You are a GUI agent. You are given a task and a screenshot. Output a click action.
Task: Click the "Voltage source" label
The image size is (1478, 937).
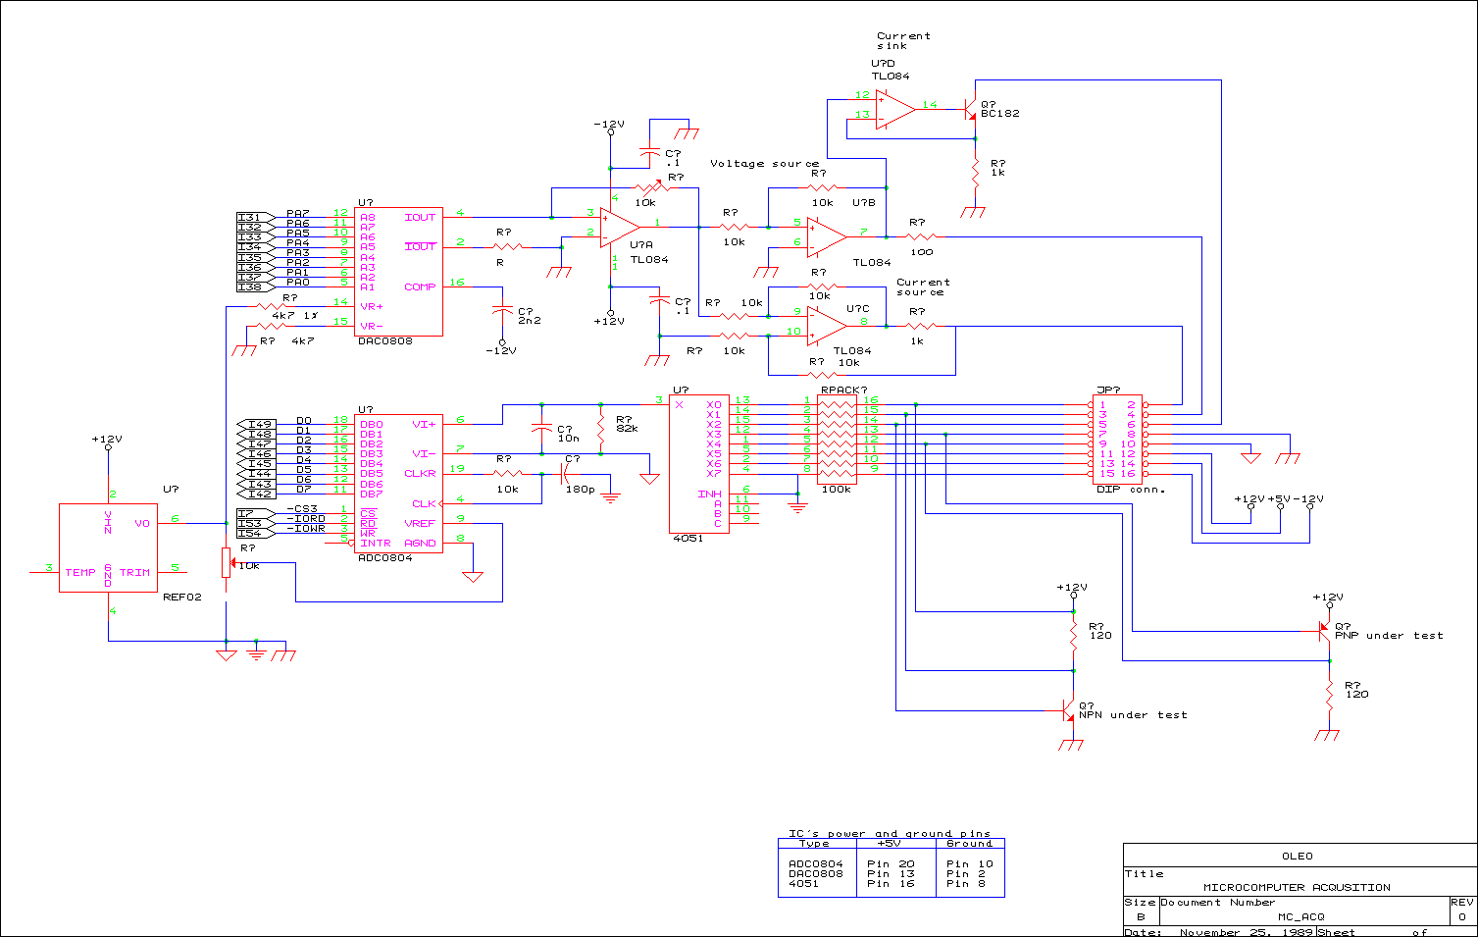764,164
